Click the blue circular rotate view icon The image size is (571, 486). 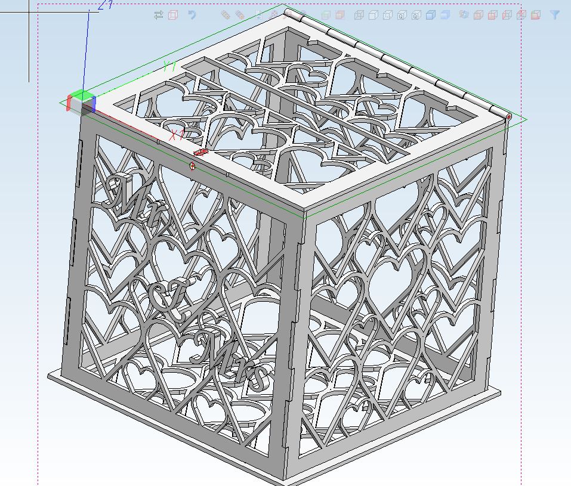coord(464,15)
